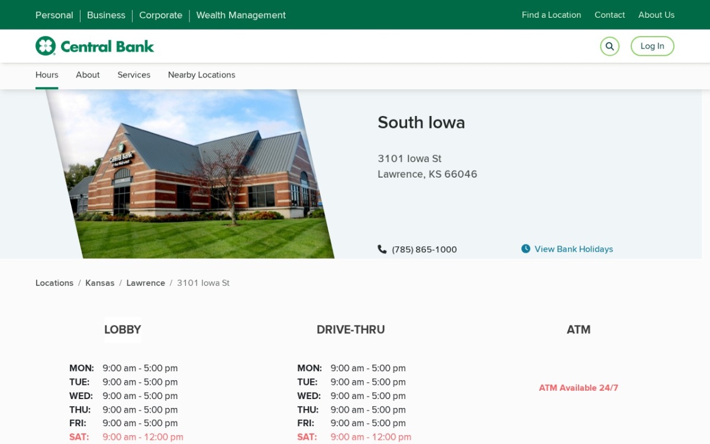Image resolution: width=710 pixels, height=444 pixels.
Task: Open the search magnifier icon
Action: (609, 46)
